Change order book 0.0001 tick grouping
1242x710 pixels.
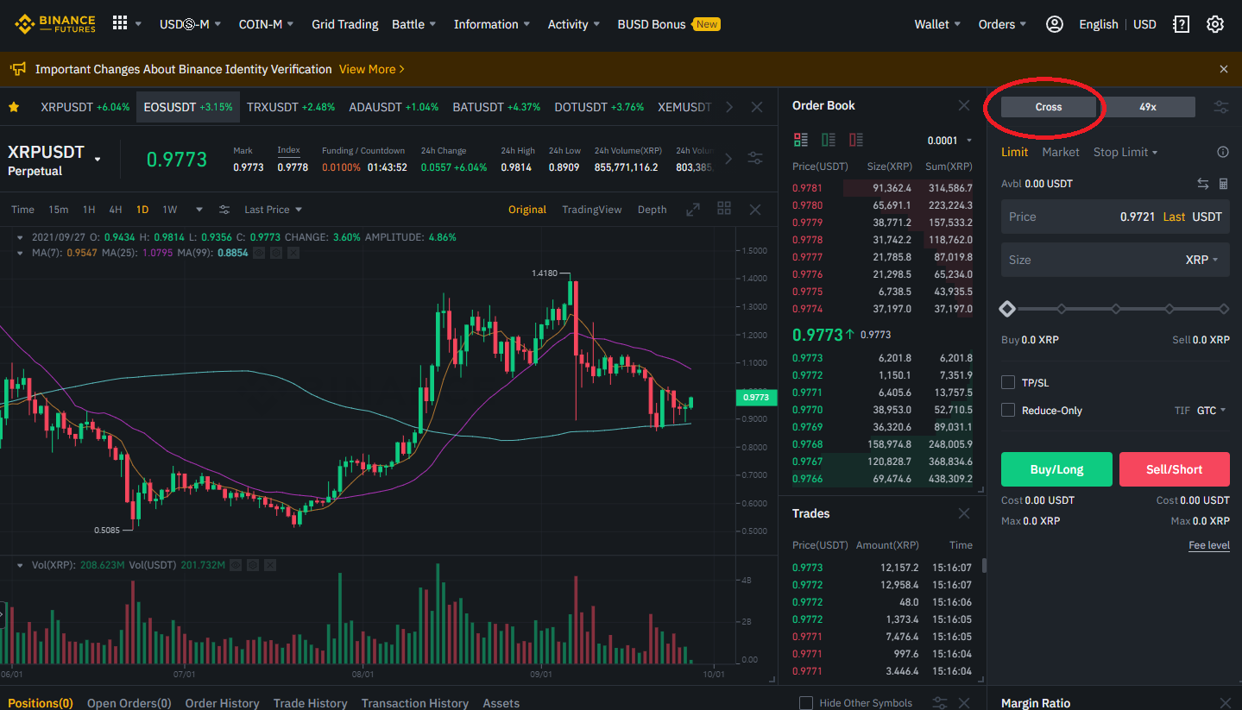tap(949, 141)
